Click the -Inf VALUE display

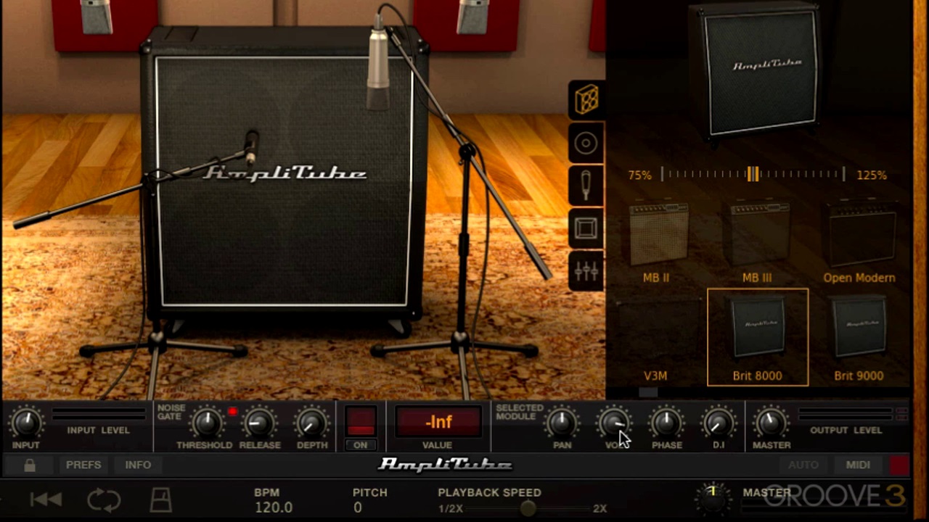tap(438, 422)
